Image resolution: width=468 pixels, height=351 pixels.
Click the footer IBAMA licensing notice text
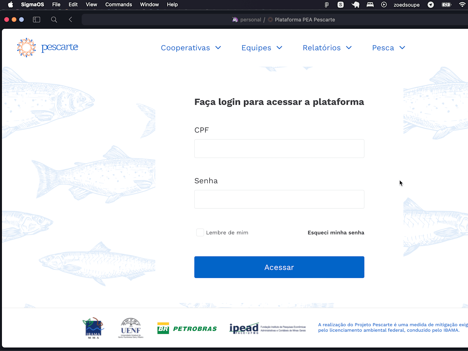click(x=393, y=327)
